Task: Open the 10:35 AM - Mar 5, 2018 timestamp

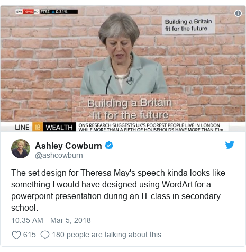Action: point(51,220)
